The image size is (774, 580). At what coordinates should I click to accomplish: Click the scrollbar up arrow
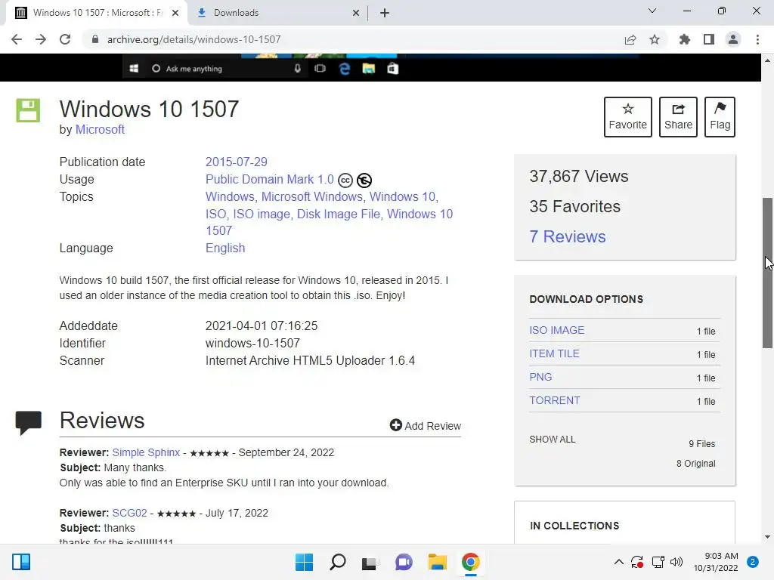[x=767, y=60]
